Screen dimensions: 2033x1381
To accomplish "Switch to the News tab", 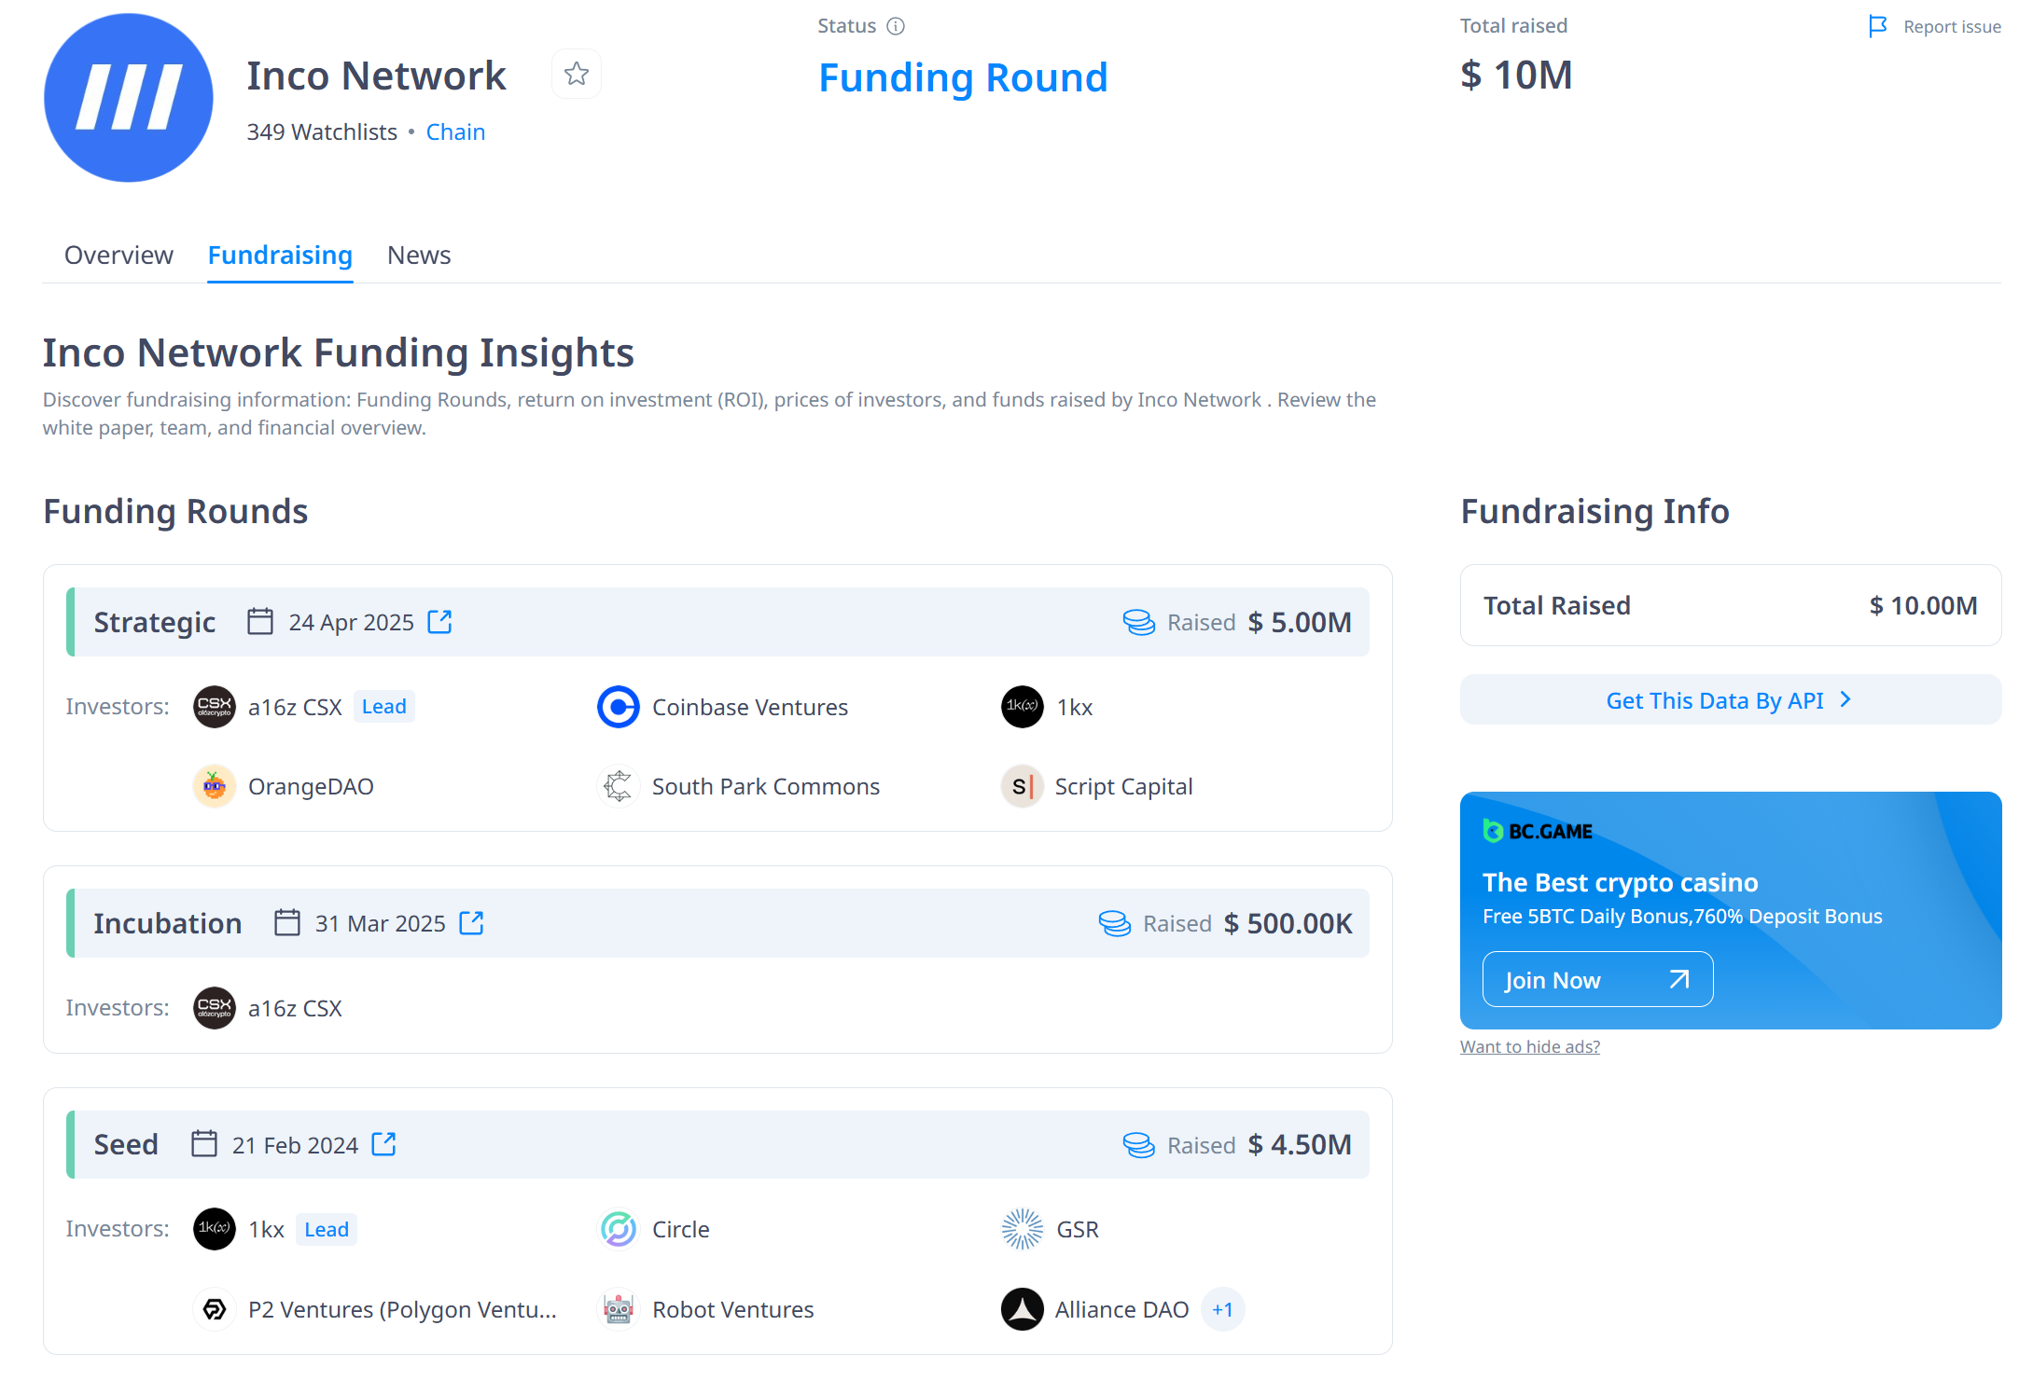I will click(x=419, y=255).
